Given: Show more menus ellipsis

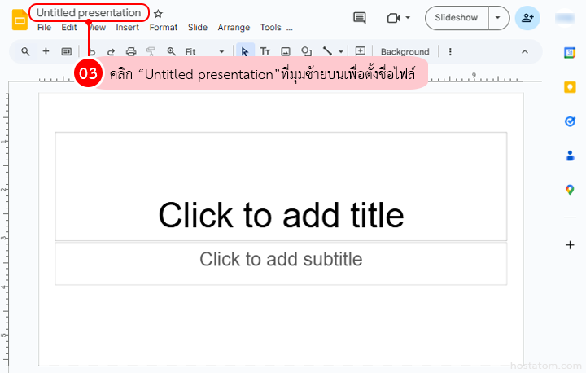Looking at the screenshot, I should [x=290, y=28].
